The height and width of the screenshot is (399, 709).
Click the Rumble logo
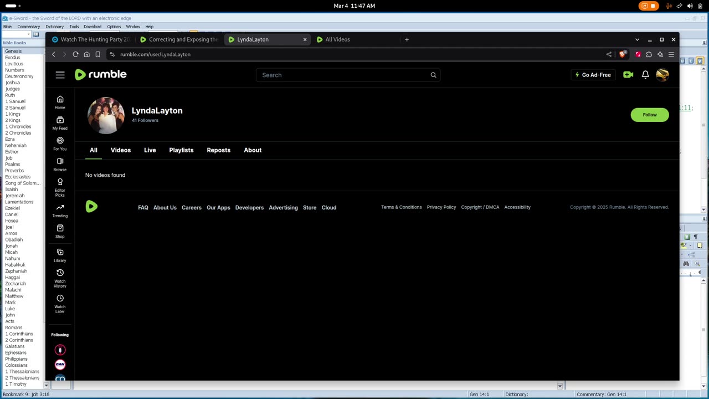point(101,75)
